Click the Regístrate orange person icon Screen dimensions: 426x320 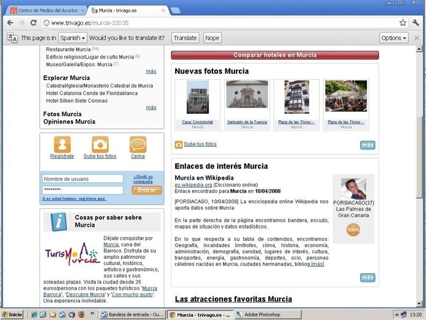[x=62, y=145]
